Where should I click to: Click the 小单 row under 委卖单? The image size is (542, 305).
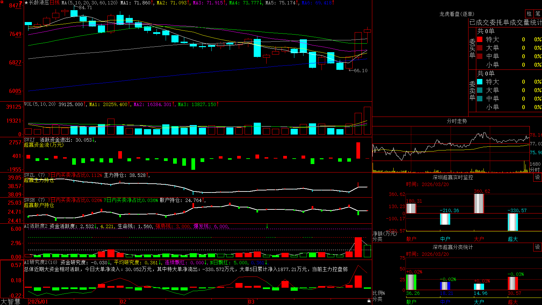coord(509,107)
